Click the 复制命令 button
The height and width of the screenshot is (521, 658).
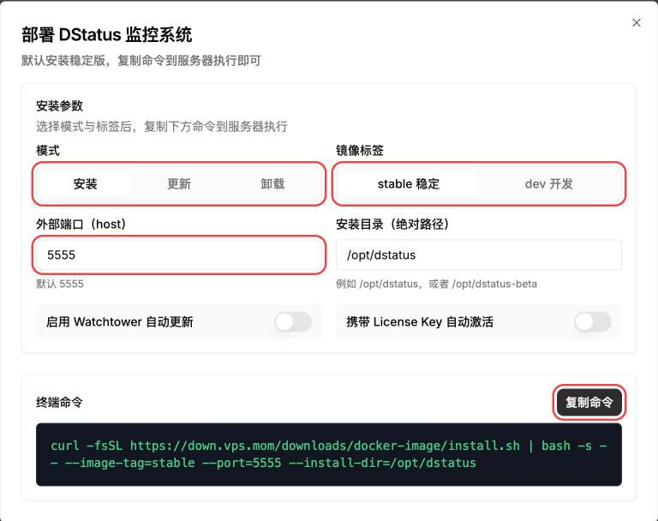(589, 402)
